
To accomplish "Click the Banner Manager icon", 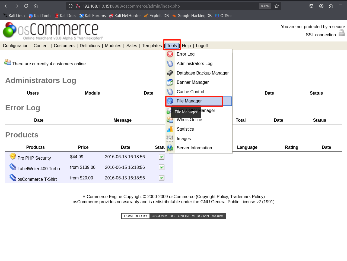I will pos(170,82).
